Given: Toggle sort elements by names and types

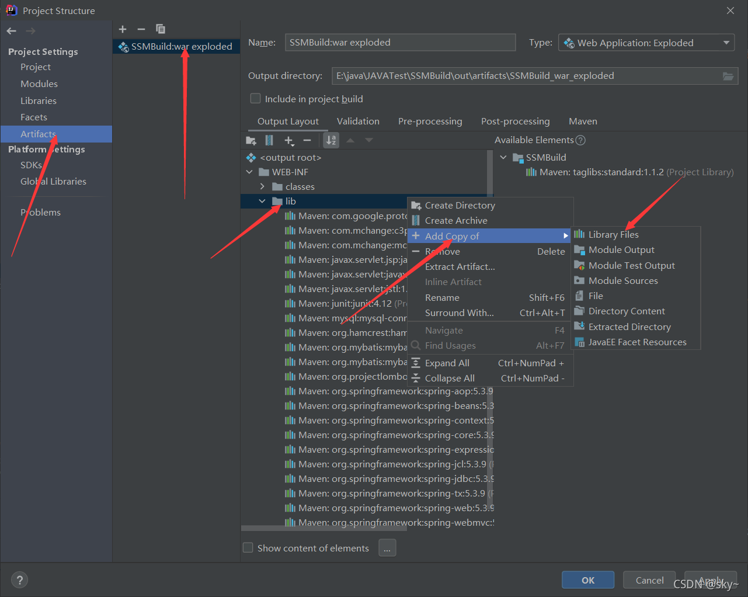Looking at the screenshot, I should (x=331, y=140).
